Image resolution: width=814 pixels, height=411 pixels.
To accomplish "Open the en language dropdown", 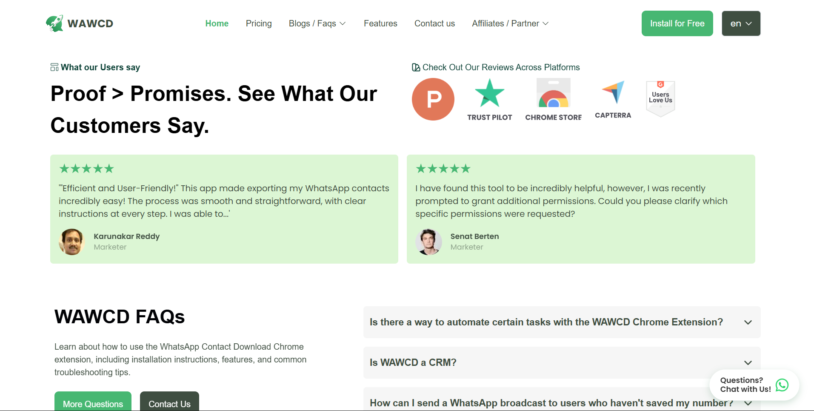I will click(x=741, y=23).
